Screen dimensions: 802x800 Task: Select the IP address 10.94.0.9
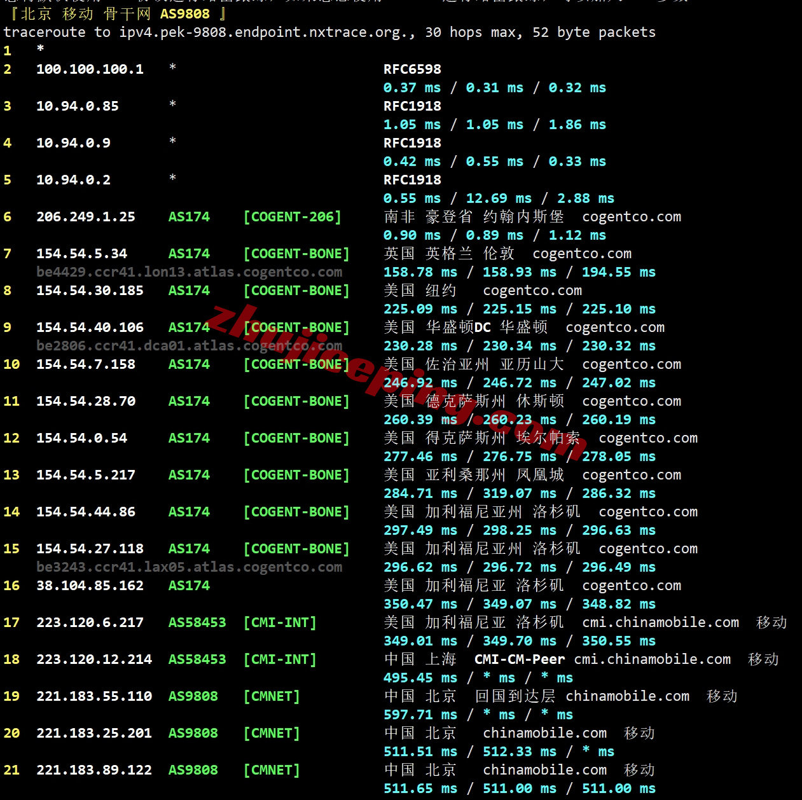tap(73, 143)
